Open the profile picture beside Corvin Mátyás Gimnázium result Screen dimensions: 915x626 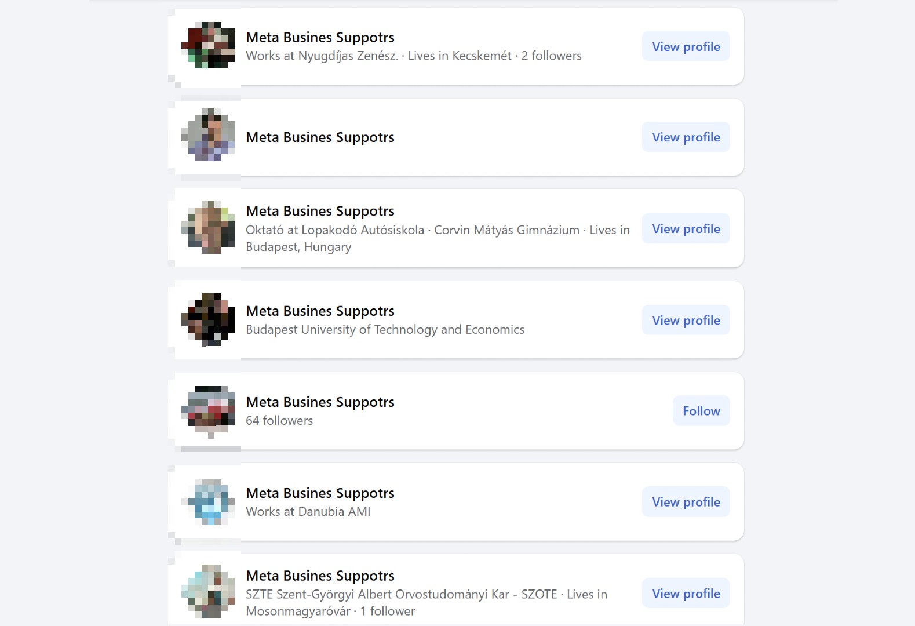(209, 227)
